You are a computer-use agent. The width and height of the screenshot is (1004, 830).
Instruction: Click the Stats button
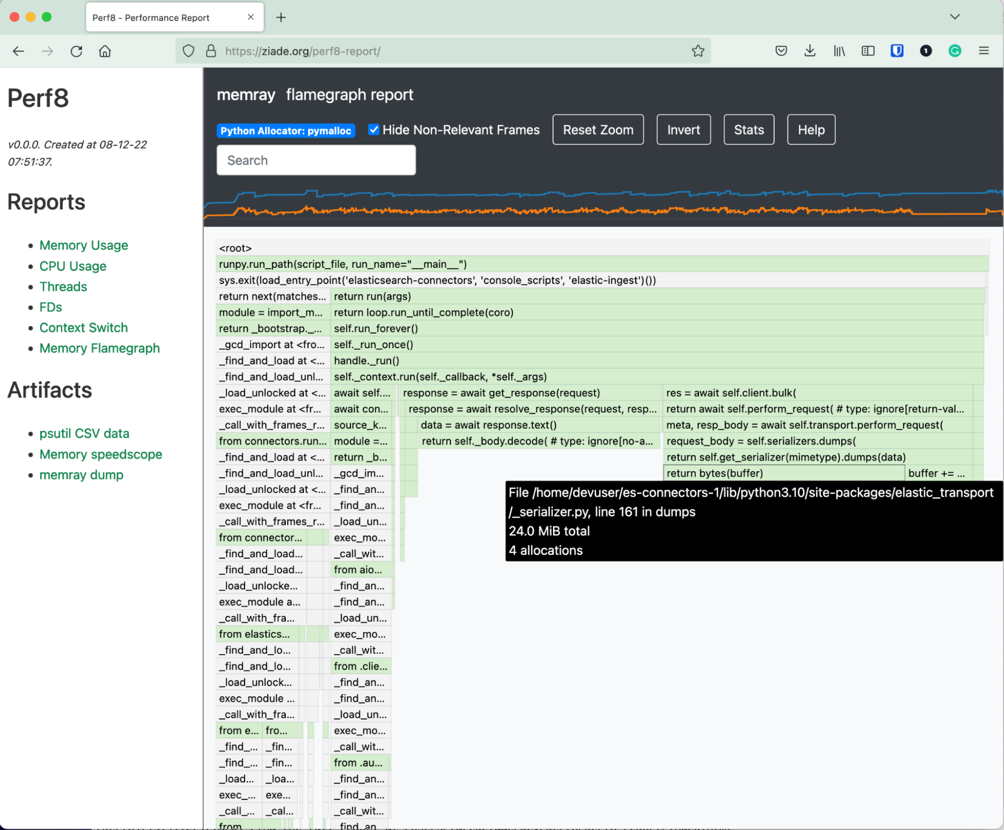(748, 129)
